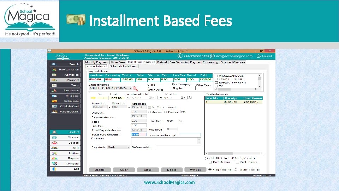Check the TC other fee checkbox

[x=216, y=86]
